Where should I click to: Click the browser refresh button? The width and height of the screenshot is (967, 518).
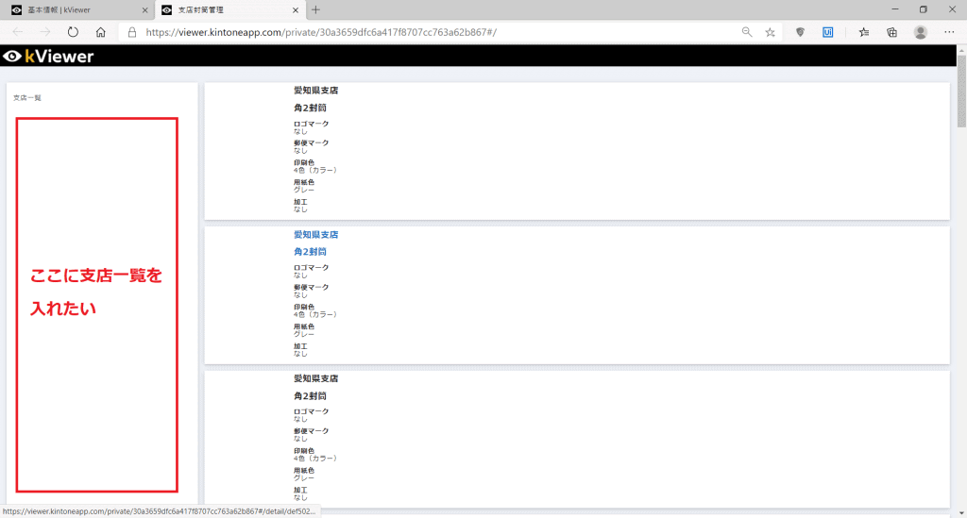73,32
